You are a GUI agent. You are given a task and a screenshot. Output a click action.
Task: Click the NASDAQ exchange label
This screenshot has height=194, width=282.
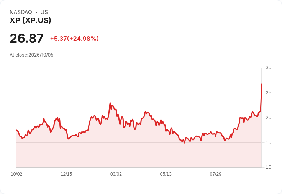[21, 12]
